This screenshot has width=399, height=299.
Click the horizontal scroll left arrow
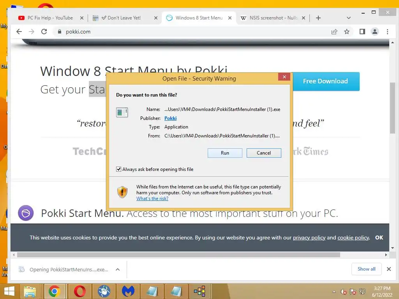pyautogui.click(x=14, y=255)
